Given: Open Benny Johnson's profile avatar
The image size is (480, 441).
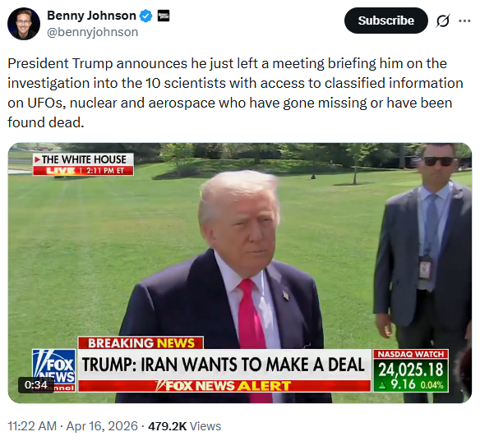Looking at the screenshot, I should 24,24.
